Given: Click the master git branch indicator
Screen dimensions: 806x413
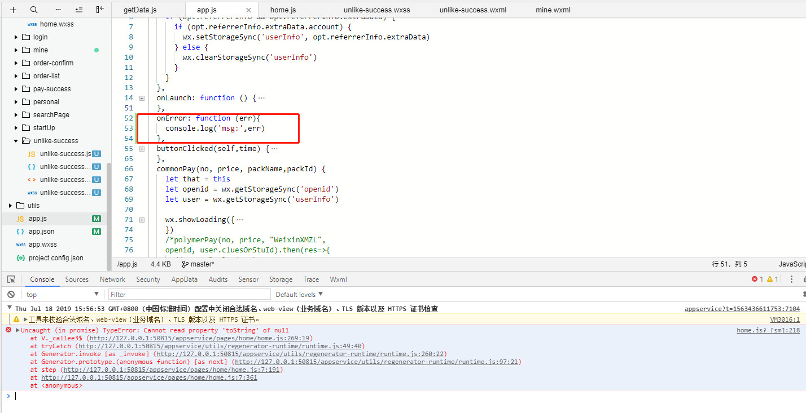Looking at the screenshot, I should point(198,264).
